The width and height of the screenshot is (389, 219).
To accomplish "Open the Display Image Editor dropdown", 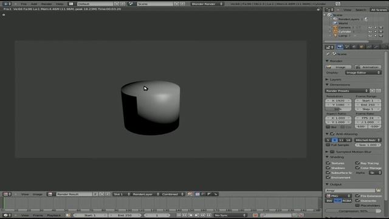I will point(363,72).
